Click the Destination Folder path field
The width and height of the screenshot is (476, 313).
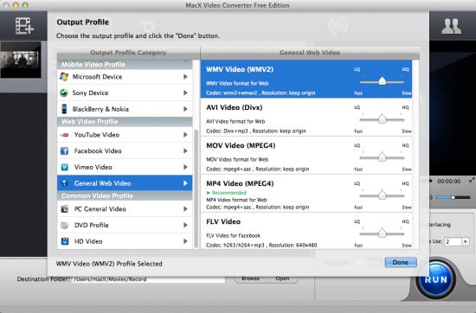point(149,279)
